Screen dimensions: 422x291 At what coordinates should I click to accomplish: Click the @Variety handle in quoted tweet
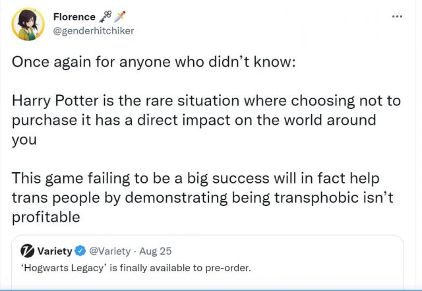(x=109, y=251)
